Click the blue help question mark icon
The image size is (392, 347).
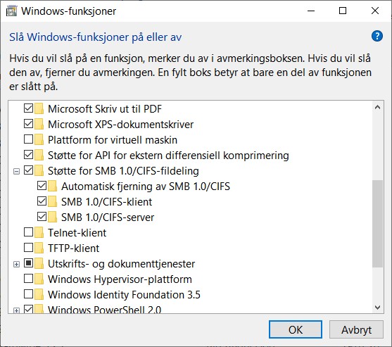377,36
